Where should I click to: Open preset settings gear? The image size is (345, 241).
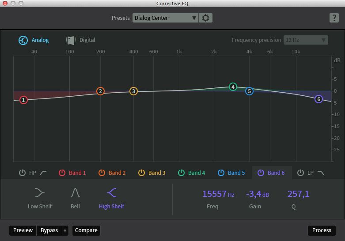206,18
